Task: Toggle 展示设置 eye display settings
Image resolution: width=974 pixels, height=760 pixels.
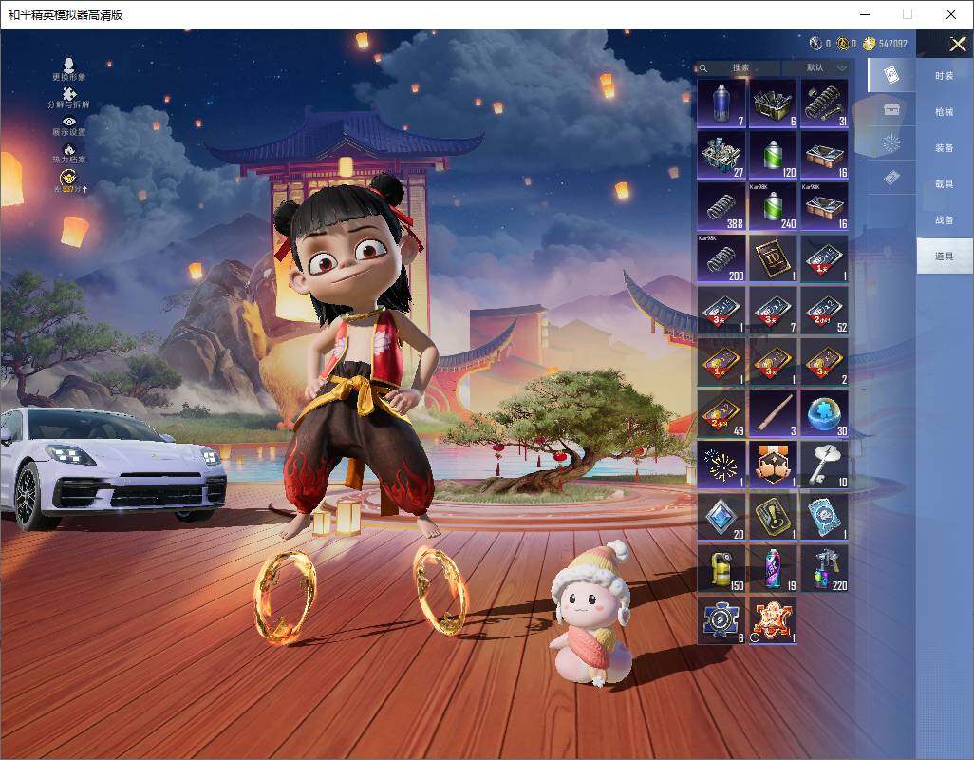Action: pyautogui.click(x=69, y=125)
